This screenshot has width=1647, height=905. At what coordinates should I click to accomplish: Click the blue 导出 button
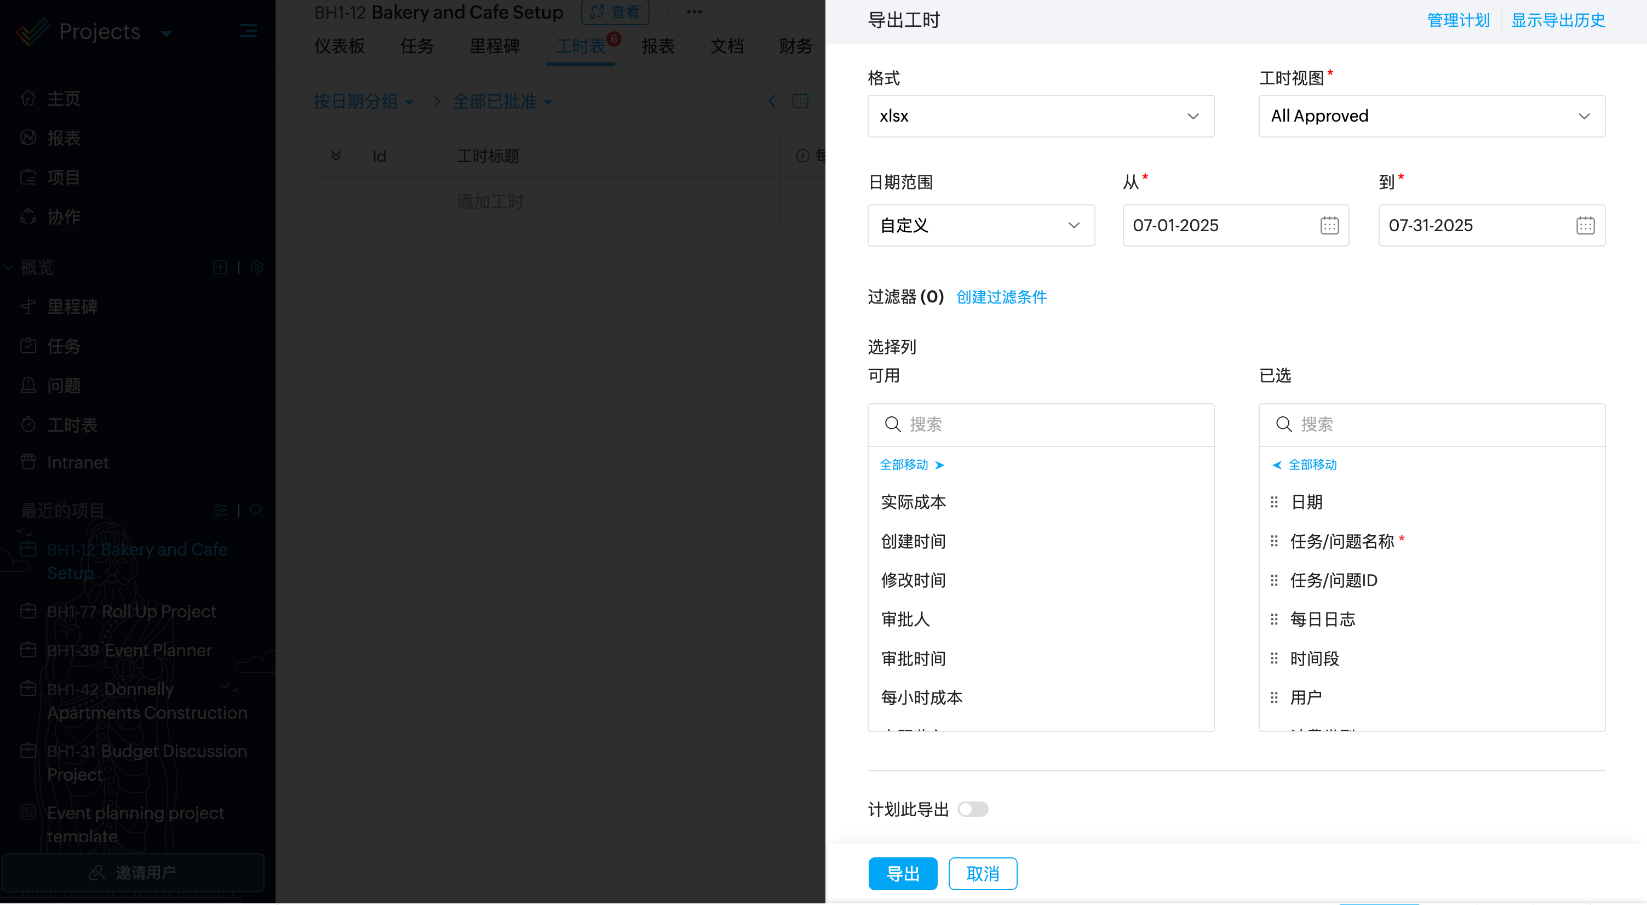pos(903,874)
